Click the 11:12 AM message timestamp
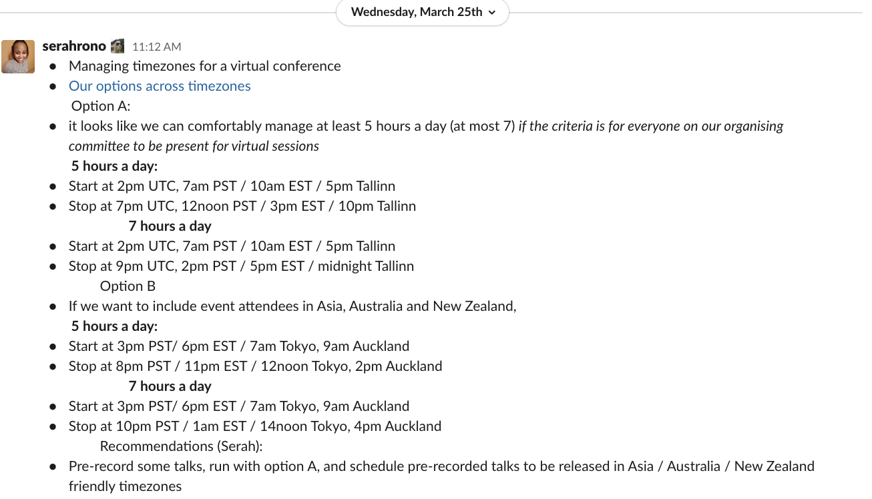This screenshot has width=872, height=499. (x=156, y=47)
